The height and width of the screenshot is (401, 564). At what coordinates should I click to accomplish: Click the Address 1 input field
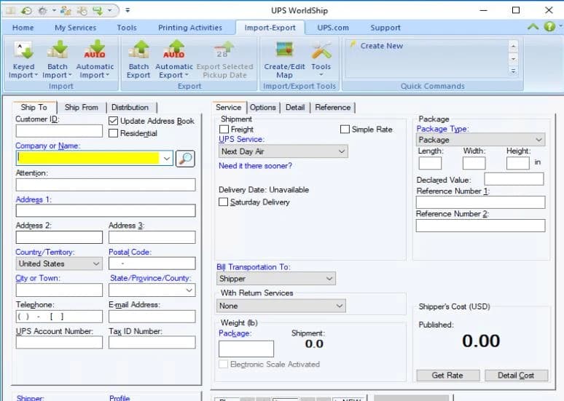point(106,210)
